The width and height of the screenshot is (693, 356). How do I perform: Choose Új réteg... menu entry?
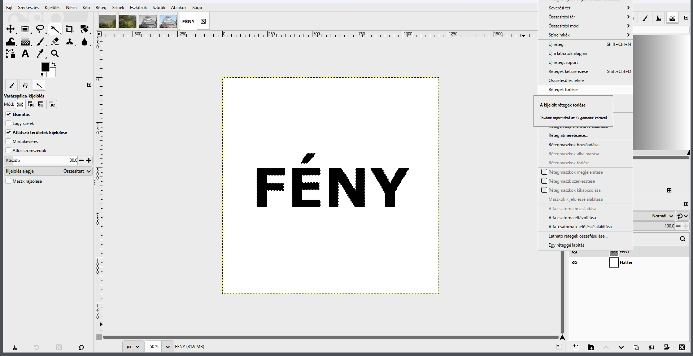tap(585, 44)
